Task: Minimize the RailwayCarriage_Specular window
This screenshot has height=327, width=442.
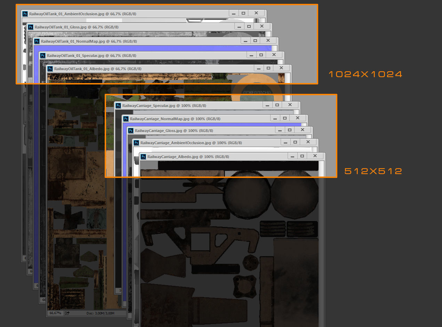Action: 267,105
